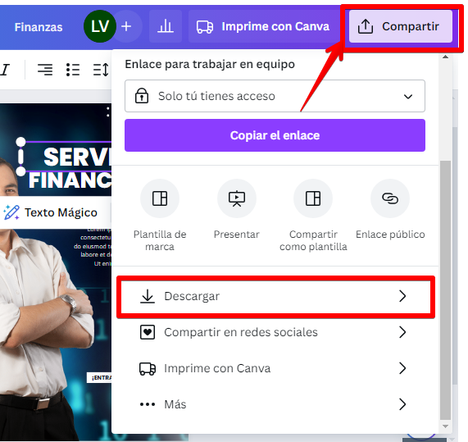The height and width of the screenshot is (442, 468).
Task: Toggle italic text formatting
Action: tap(5, 70)
